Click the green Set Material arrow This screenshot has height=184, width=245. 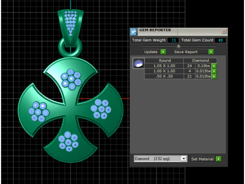218,159
